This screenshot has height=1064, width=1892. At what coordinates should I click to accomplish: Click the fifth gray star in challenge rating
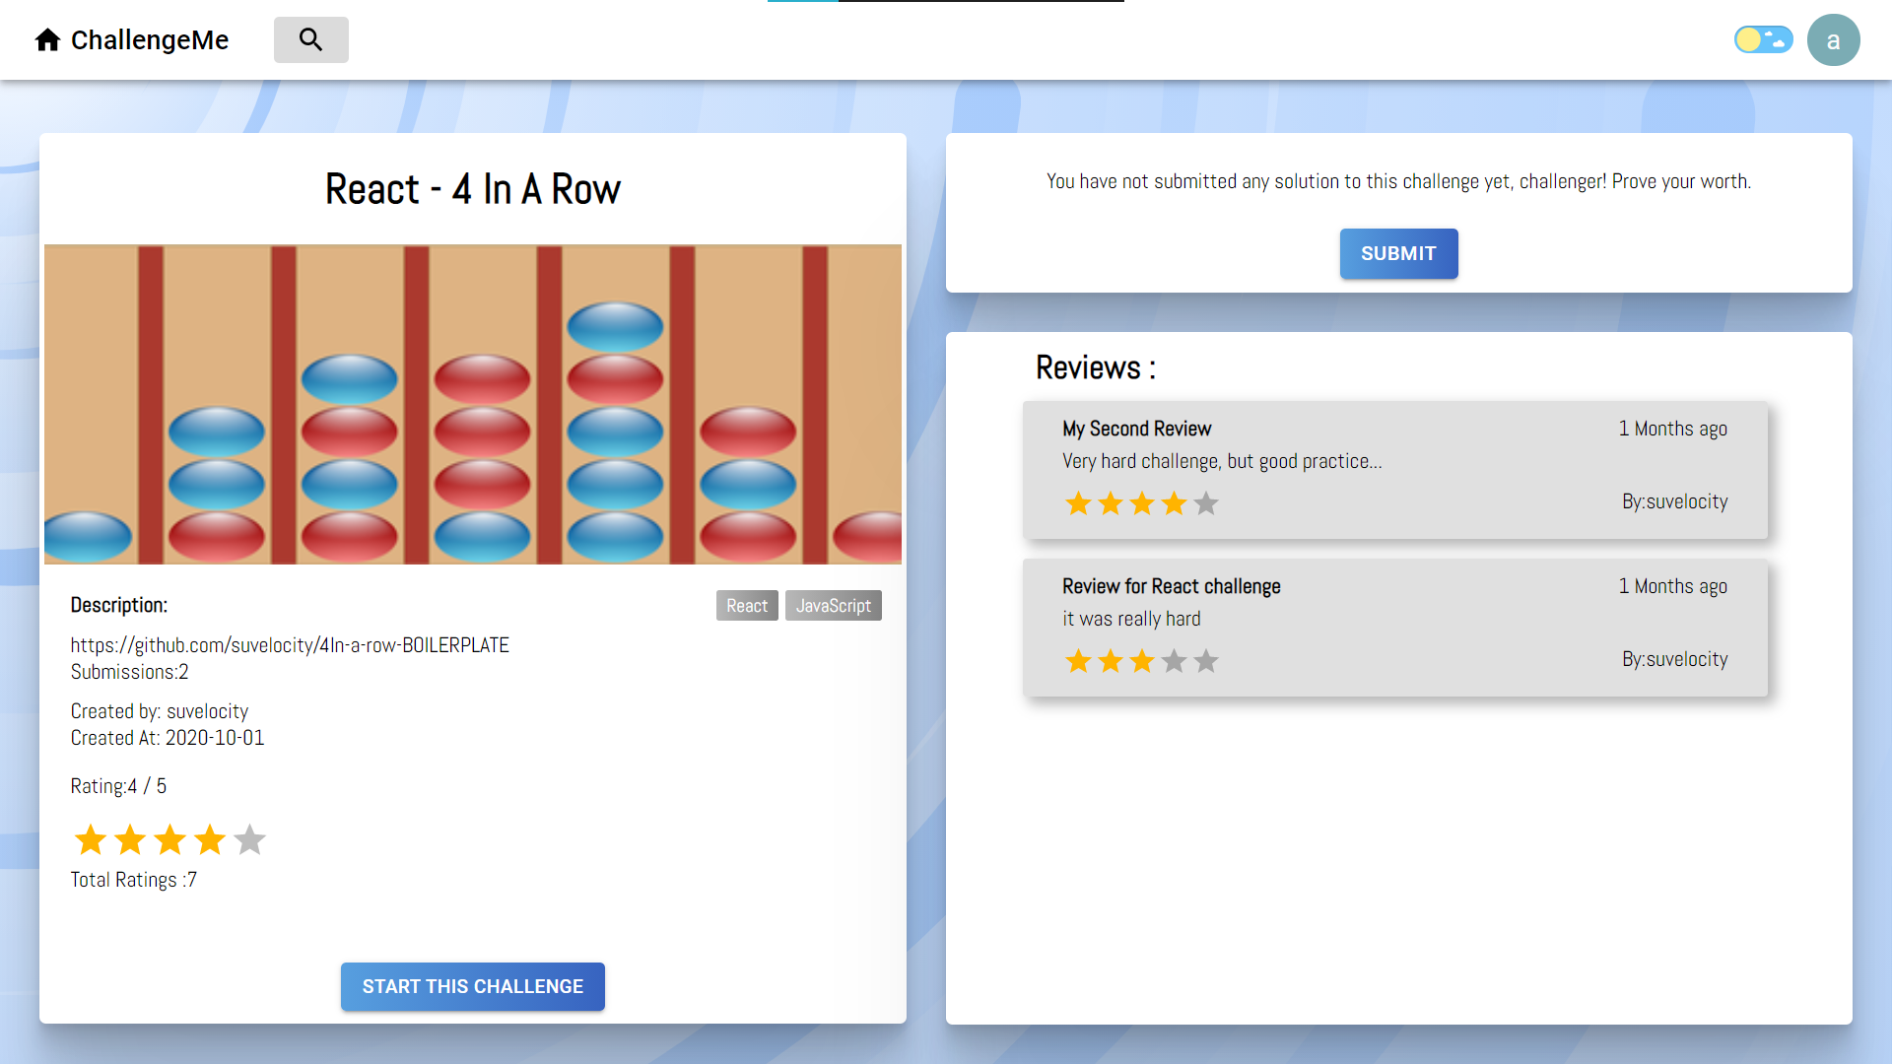pyautogui.click(x=250, y=840)
